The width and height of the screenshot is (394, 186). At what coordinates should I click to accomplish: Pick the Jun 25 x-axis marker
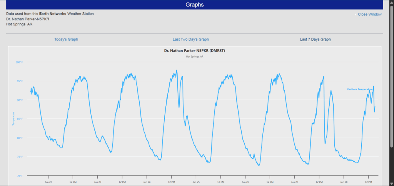[x=196, y=182]
